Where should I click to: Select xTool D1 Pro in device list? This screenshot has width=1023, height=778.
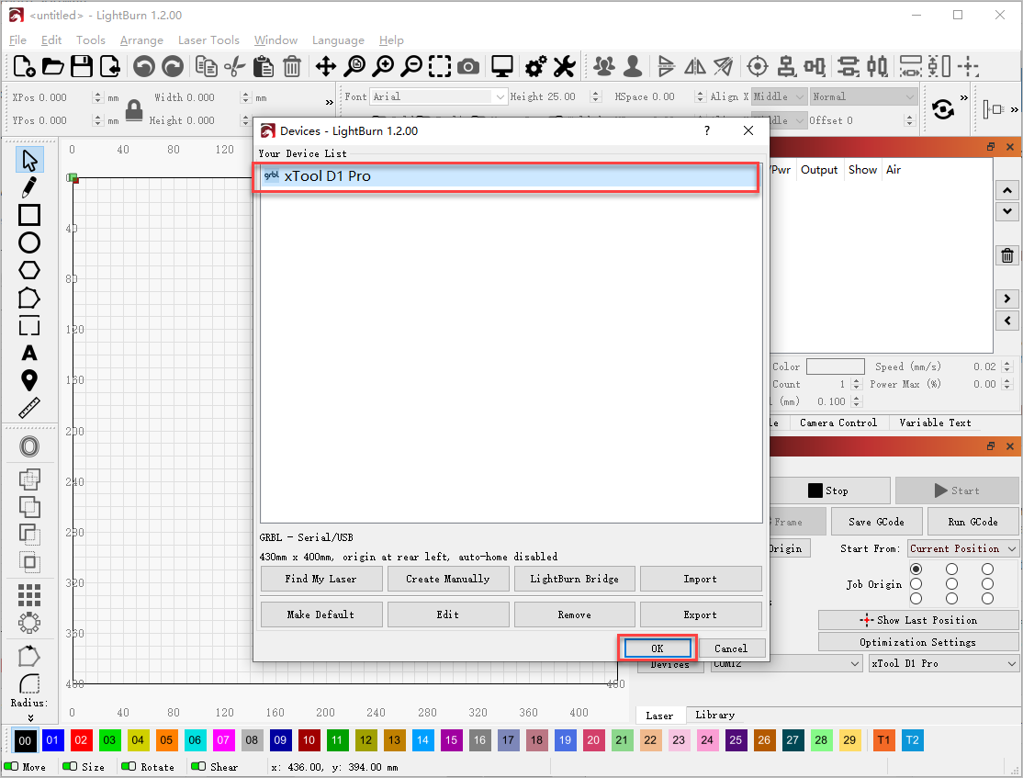506,176
